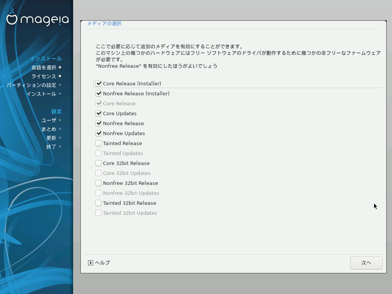
Task: Click the 言語を選択 step bullet
Action: 60,67
